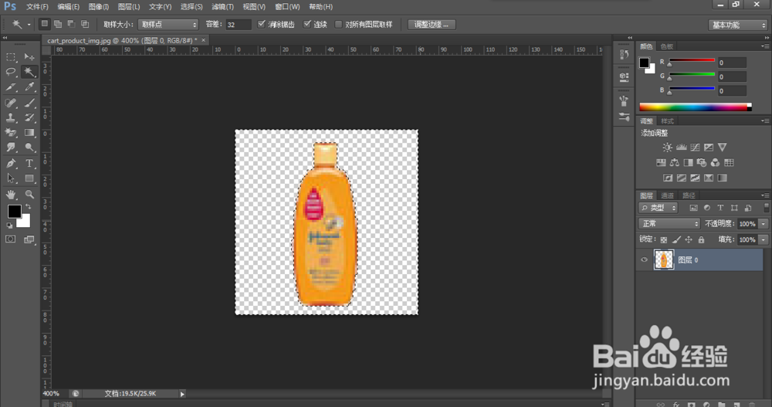
Task: Add a Levels adjustment
Action: [682, 148]
